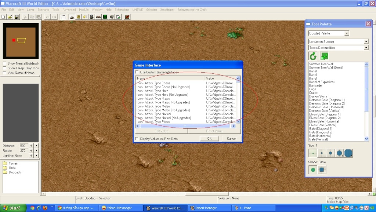Select Demon Storm in doodad list
This screenshot has width=376, height=212.
tap(318, 96)
